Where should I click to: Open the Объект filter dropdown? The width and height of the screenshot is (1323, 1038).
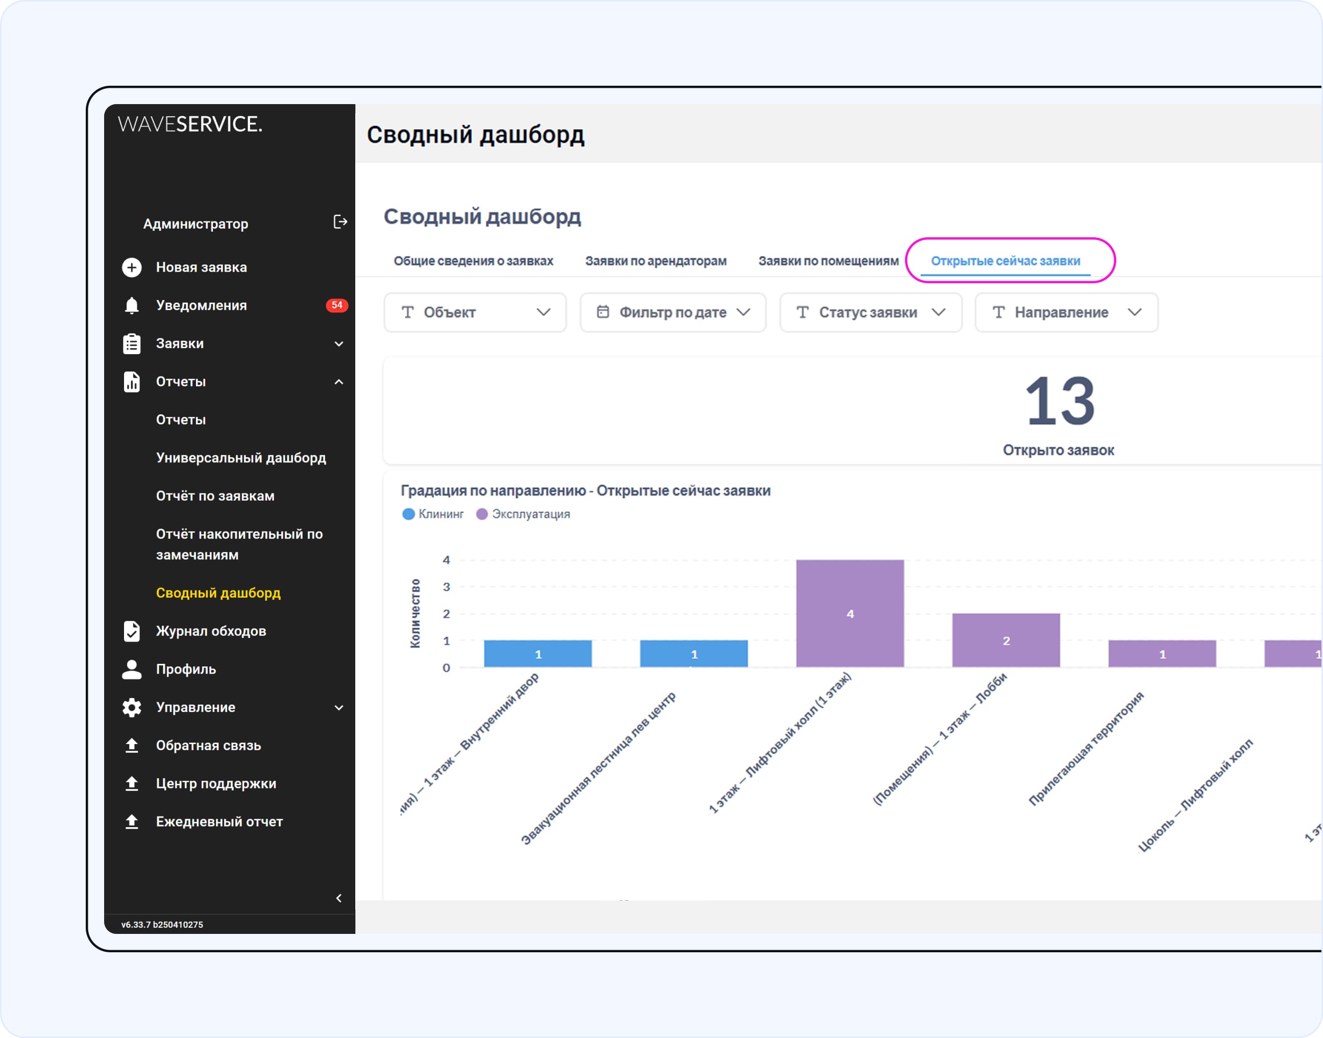coord(475,312)
